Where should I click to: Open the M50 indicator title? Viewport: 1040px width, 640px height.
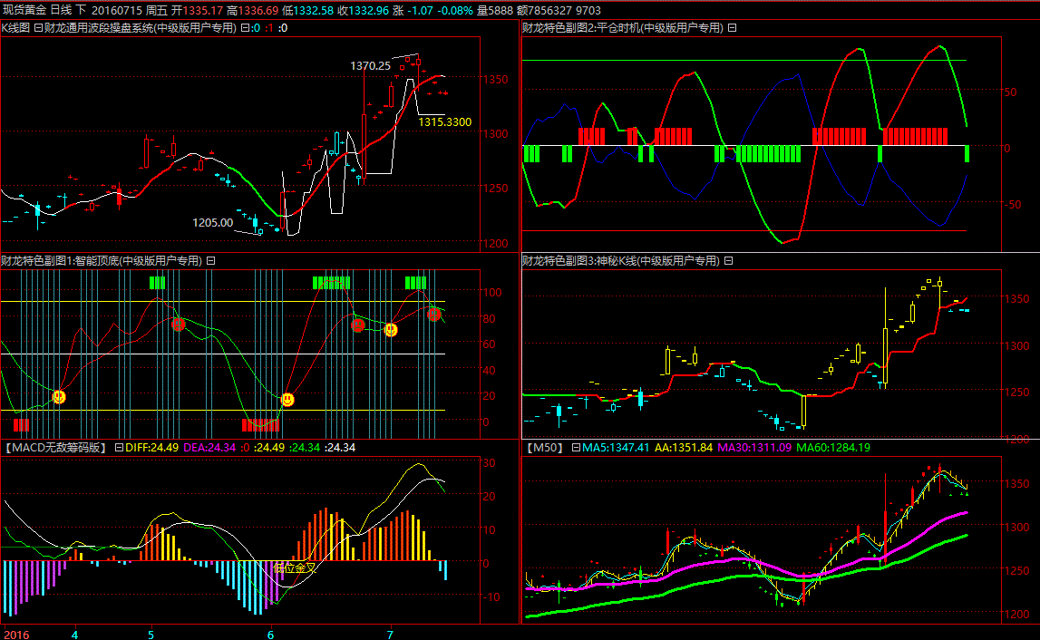[x=544, y=448]
